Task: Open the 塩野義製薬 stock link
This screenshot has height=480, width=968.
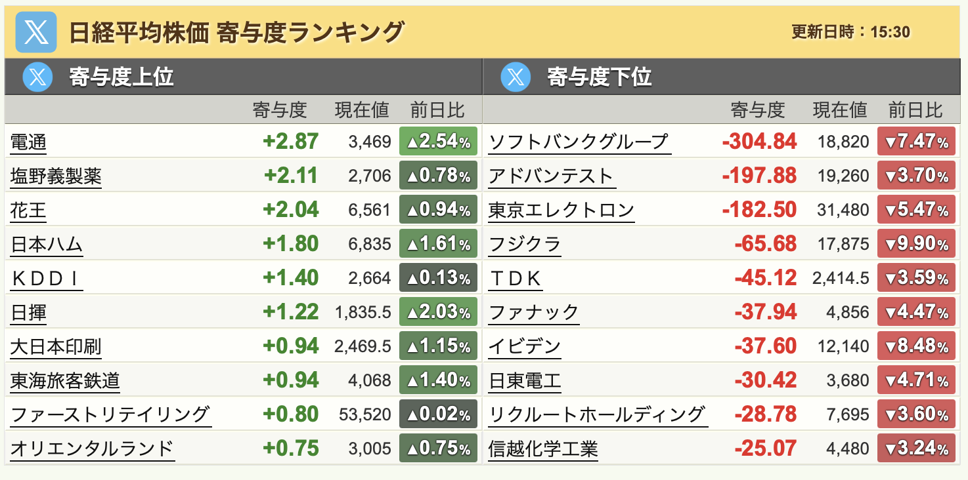Action: click(x=56, y=176)
